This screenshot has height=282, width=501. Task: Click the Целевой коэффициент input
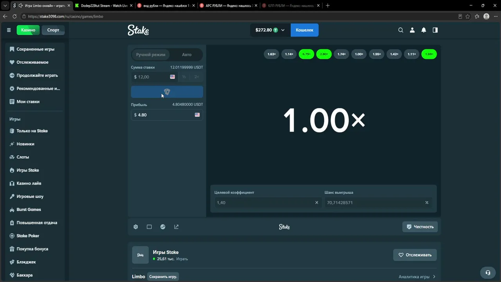[x=268, y=202]
